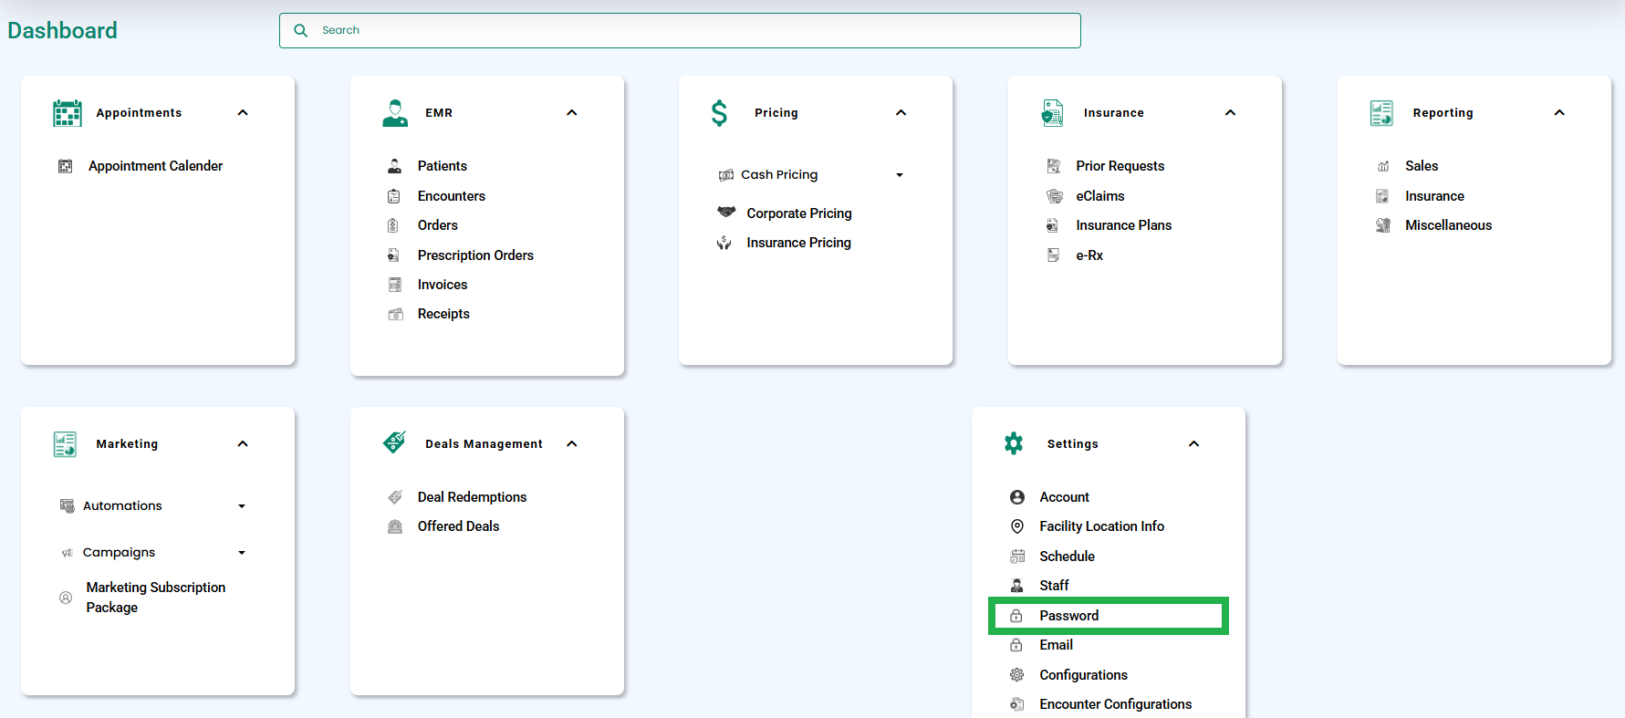Open the Email settings
The height and width of the screenshot is (718, 1625).
click(1057, 645)
